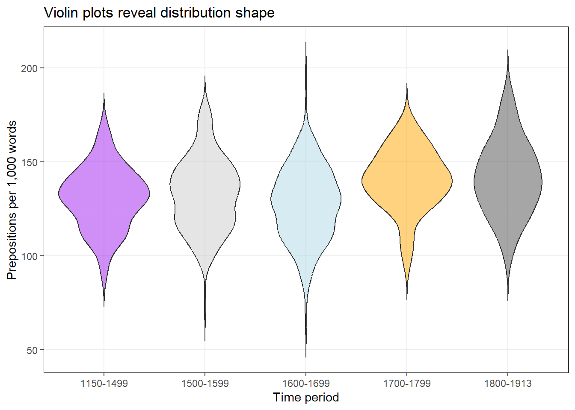Click the dark gray 1800-1913 violin
The height and width of the screenshot is (410, 575).
[x=508, y=182]
